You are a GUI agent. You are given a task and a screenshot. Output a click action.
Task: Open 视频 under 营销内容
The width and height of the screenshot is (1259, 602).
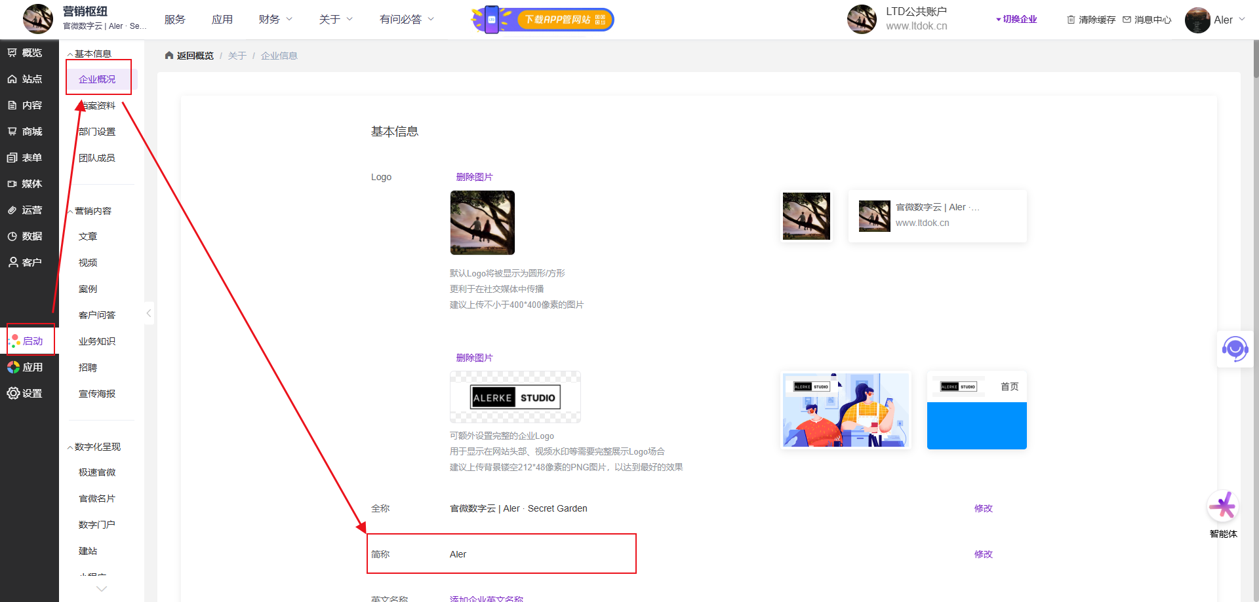pos(88,263)
